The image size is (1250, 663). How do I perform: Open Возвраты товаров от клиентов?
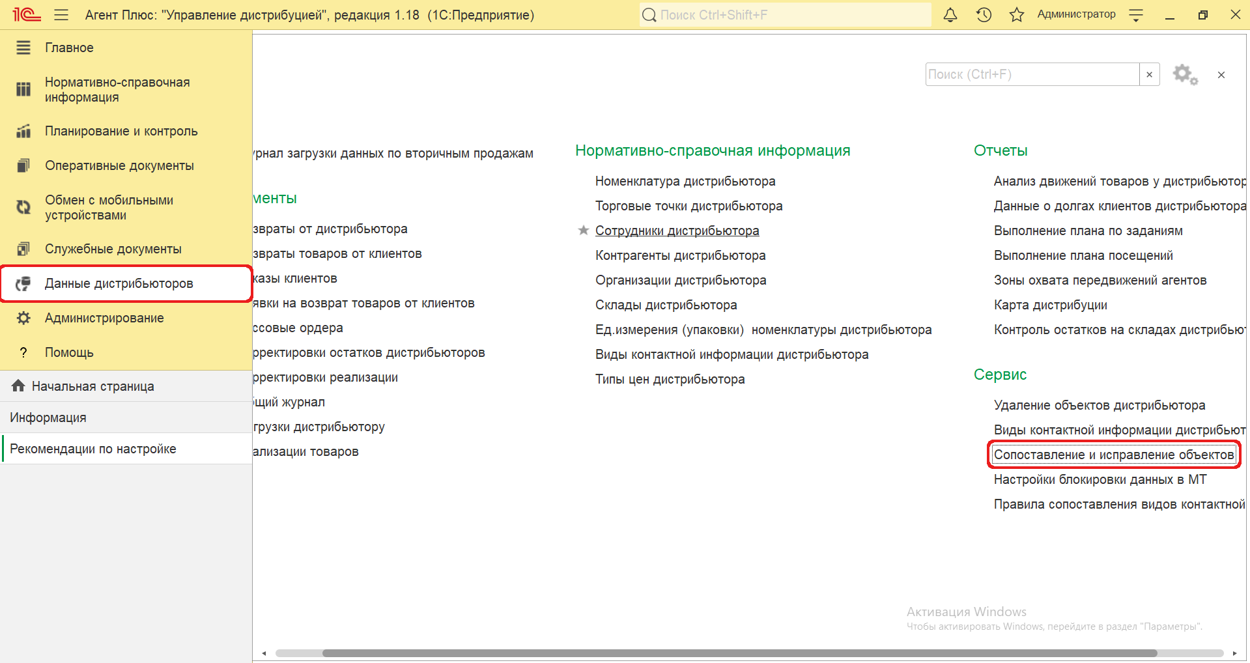tap(337, 253)
